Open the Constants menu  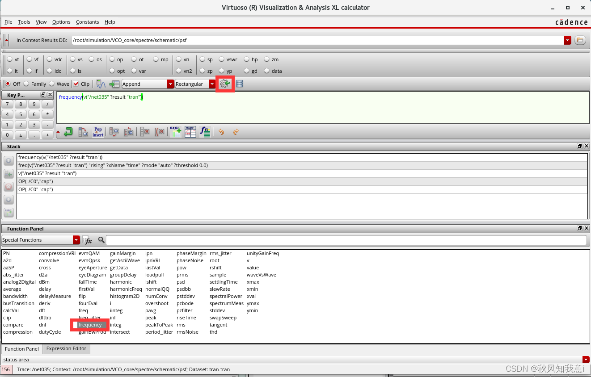pyautogui.click(x=88, y=22)
